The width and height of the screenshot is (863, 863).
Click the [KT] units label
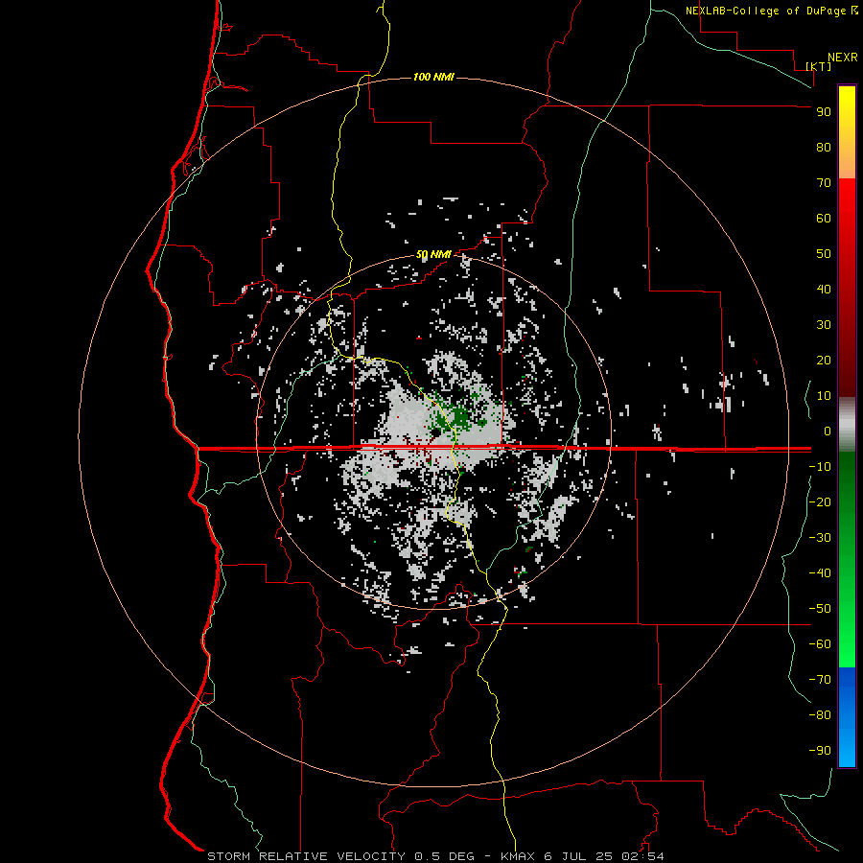point(819,66)
